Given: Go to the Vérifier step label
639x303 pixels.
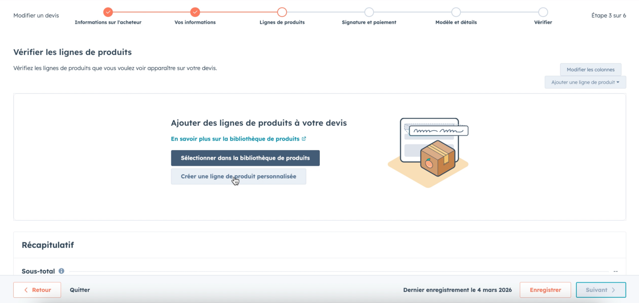Looking at the screenshot, I should (x=543, y=22).
